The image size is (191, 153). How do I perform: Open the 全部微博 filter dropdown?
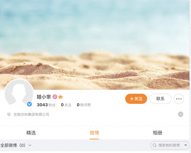pyautogui.click(x=16, y=145)
